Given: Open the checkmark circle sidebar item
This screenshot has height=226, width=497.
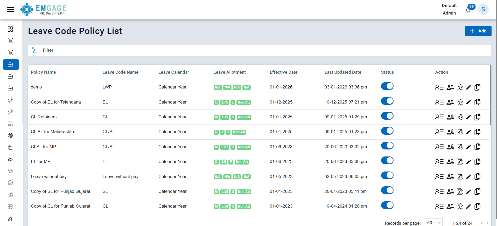Looking at the screenshot, I should [x=10, y=183].
